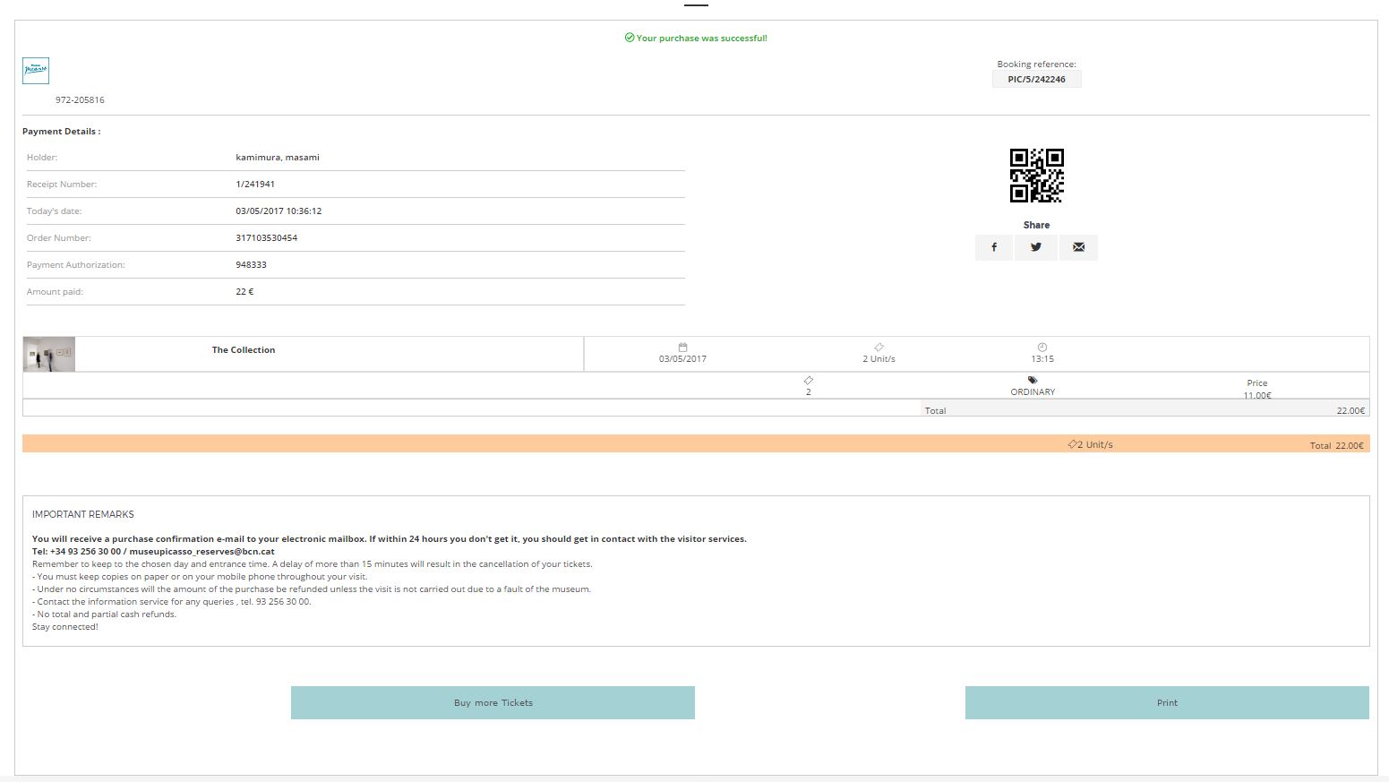Click The Collection title

pos(244,350)
